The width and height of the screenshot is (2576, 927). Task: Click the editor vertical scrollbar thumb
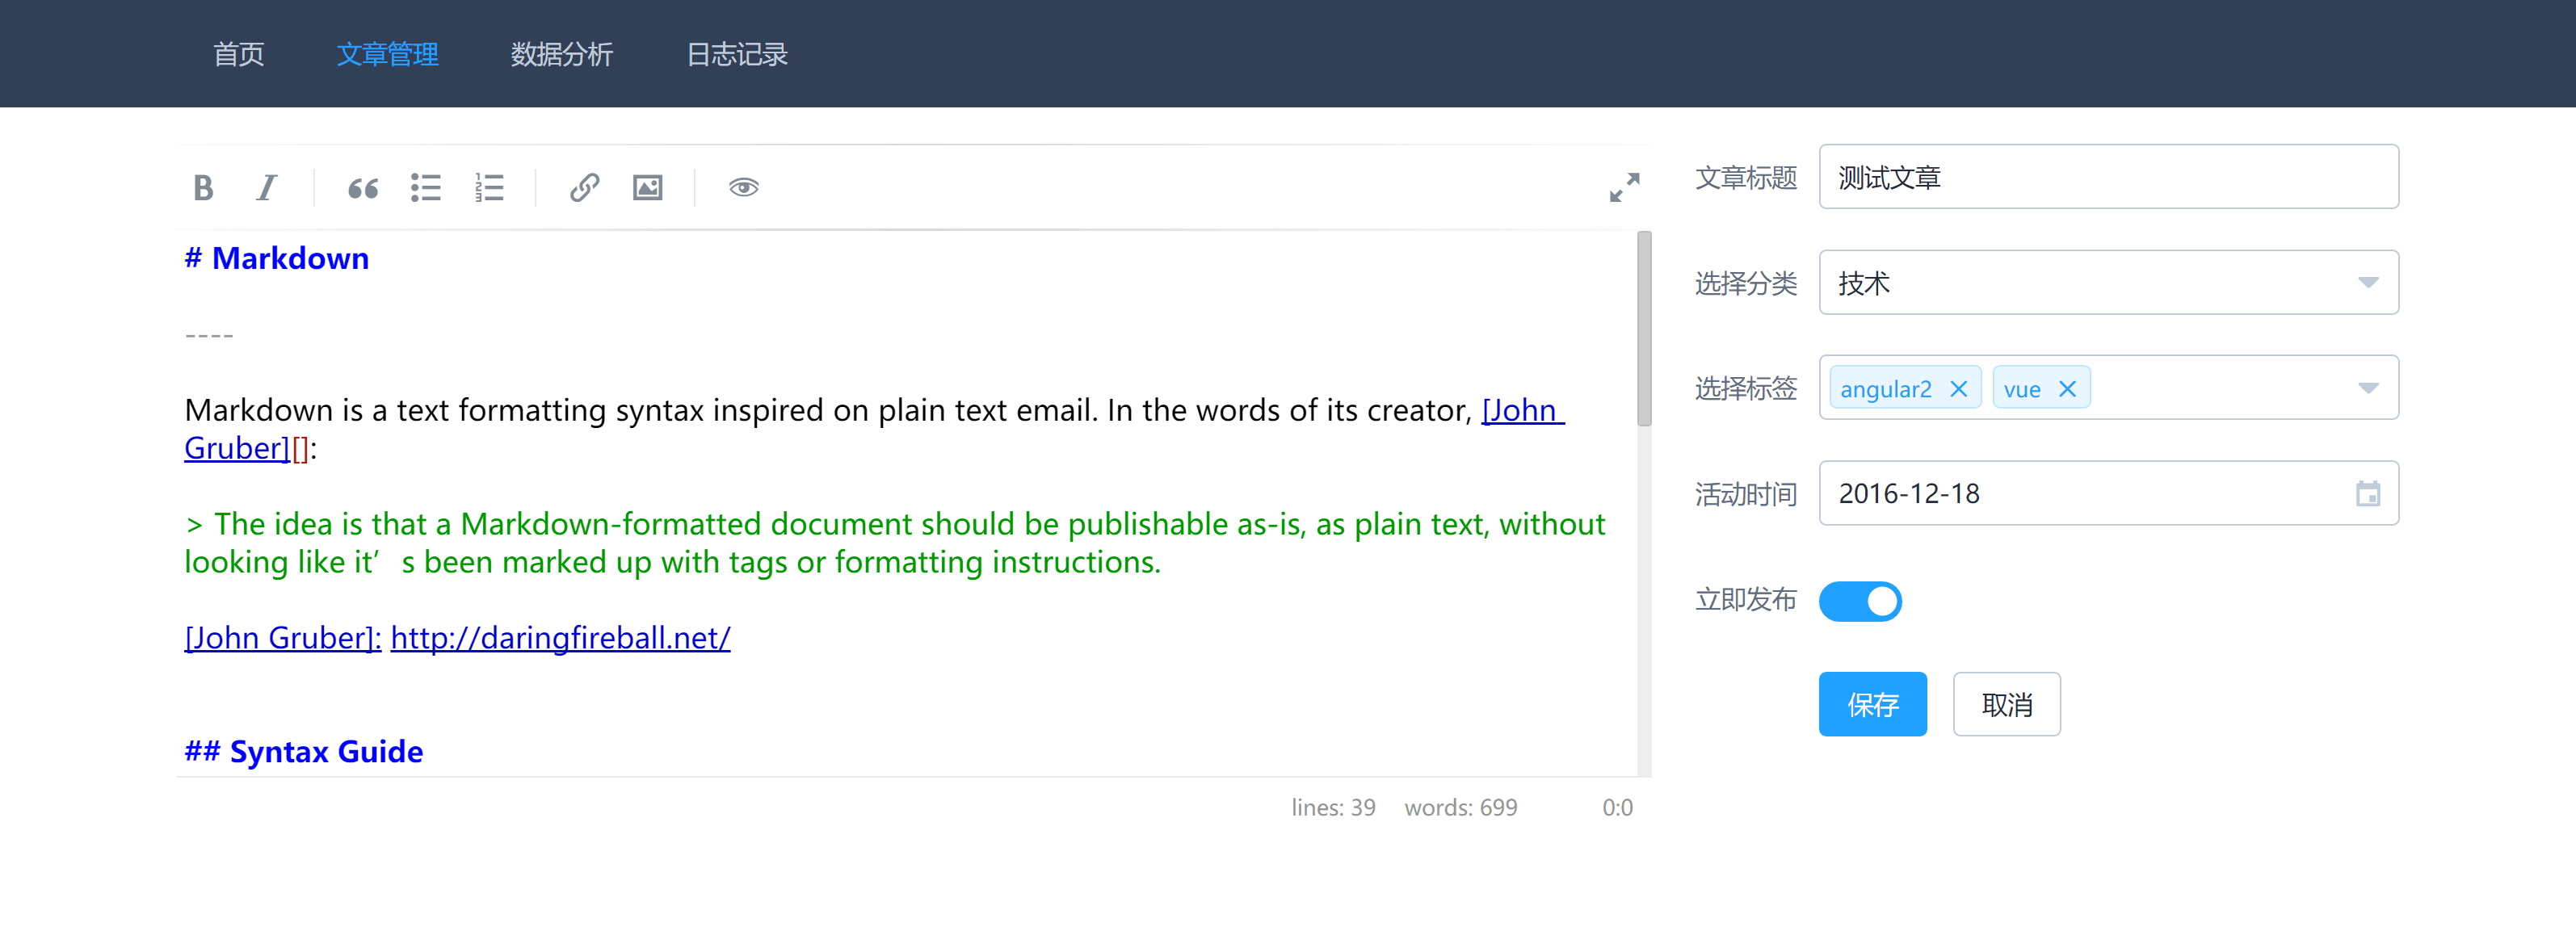(1643, 330)
